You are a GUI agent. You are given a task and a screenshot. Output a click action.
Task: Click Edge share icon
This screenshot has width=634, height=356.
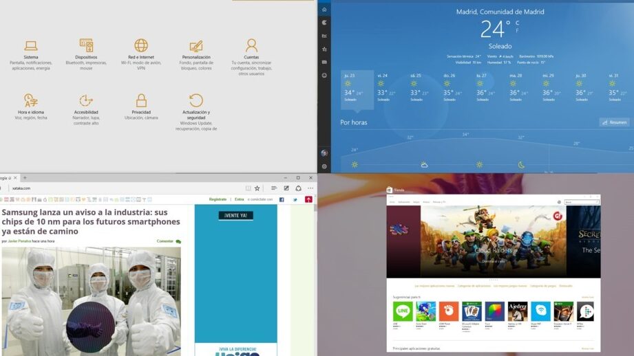click(298, 188)
